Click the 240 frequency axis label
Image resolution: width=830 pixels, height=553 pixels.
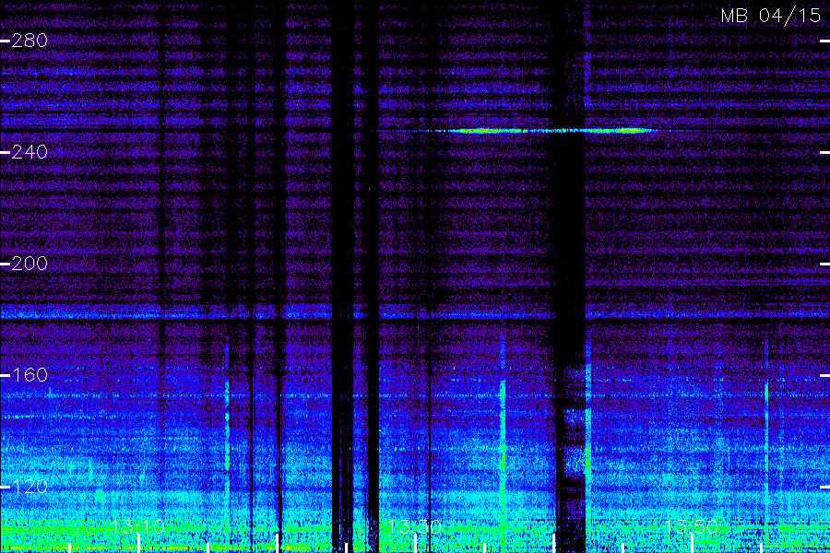(x=30, y=152)
